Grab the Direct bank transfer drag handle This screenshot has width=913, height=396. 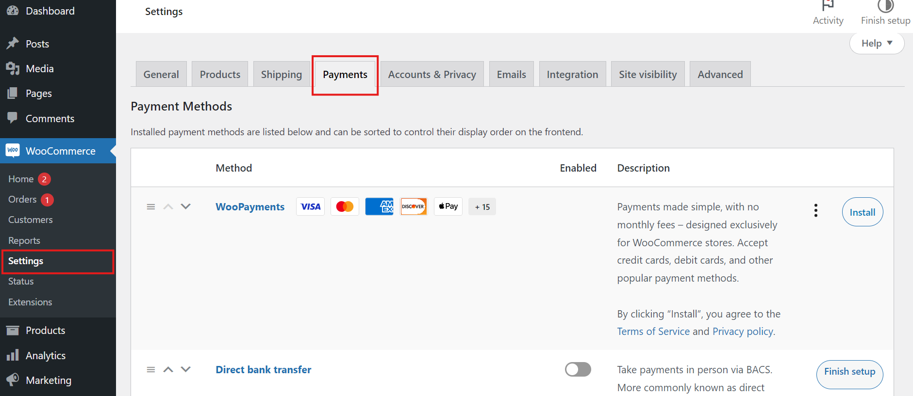coord(151,369)
